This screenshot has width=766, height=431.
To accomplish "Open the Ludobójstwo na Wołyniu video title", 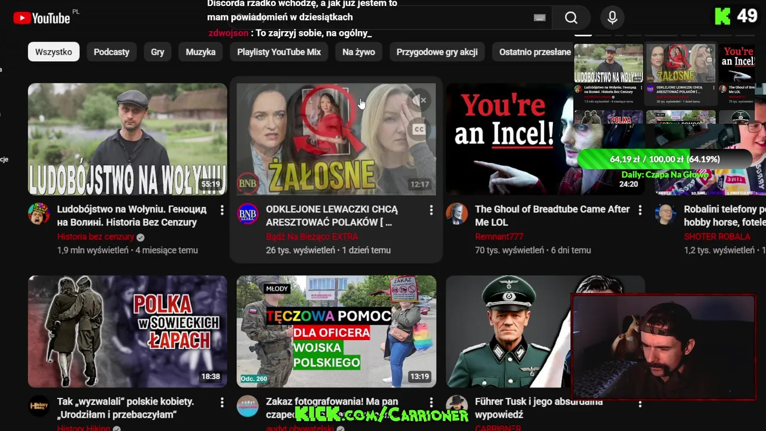I will point(132,215).
